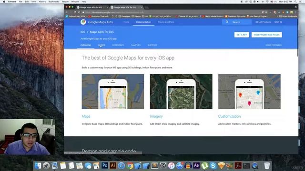Click the Send Feedback link

tap(274, 45)
